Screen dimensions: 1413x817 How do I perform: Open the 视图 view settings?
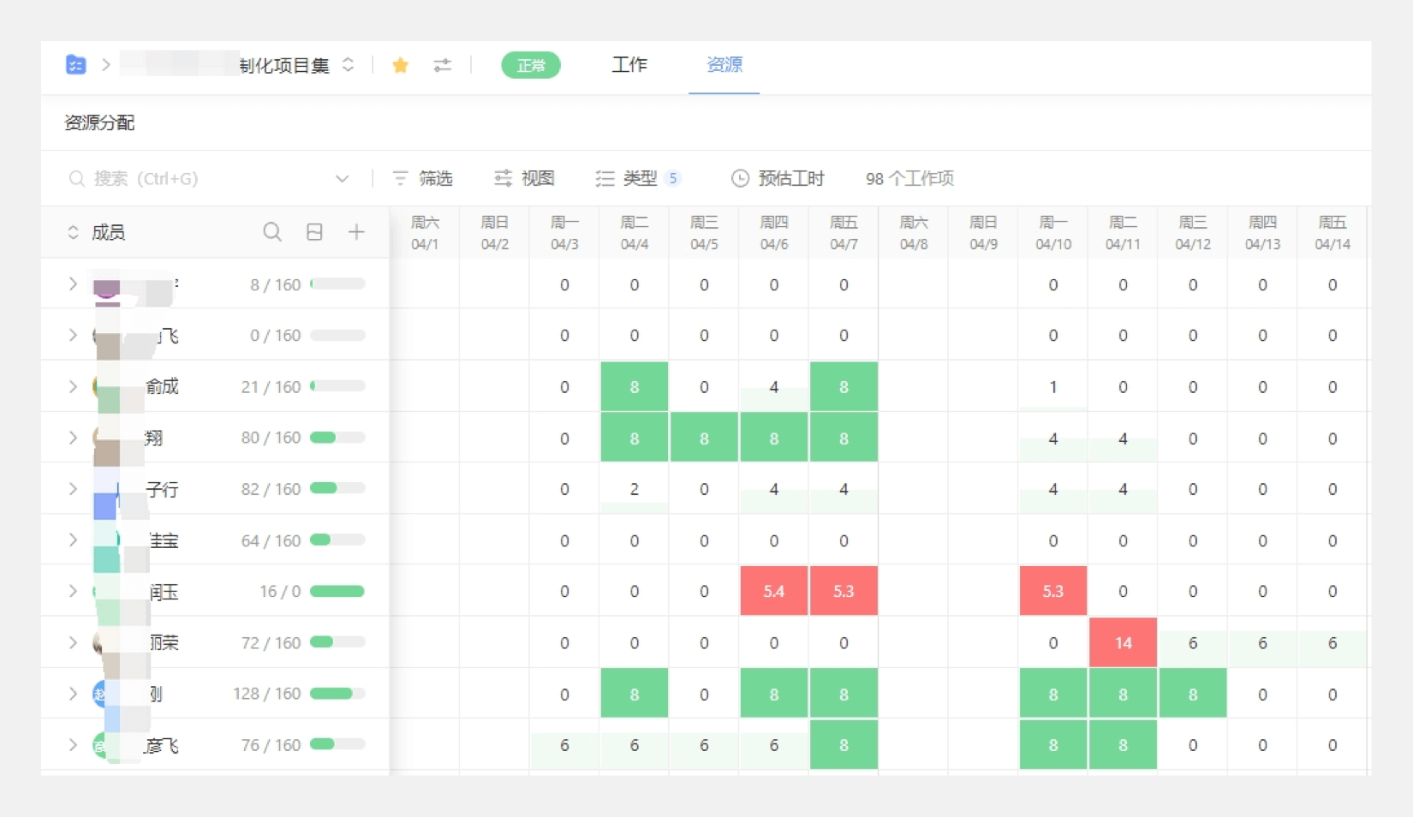524,178
